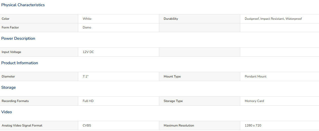Click the Video section heading
This screenshot has width=319, height=131.
point(7,112)
